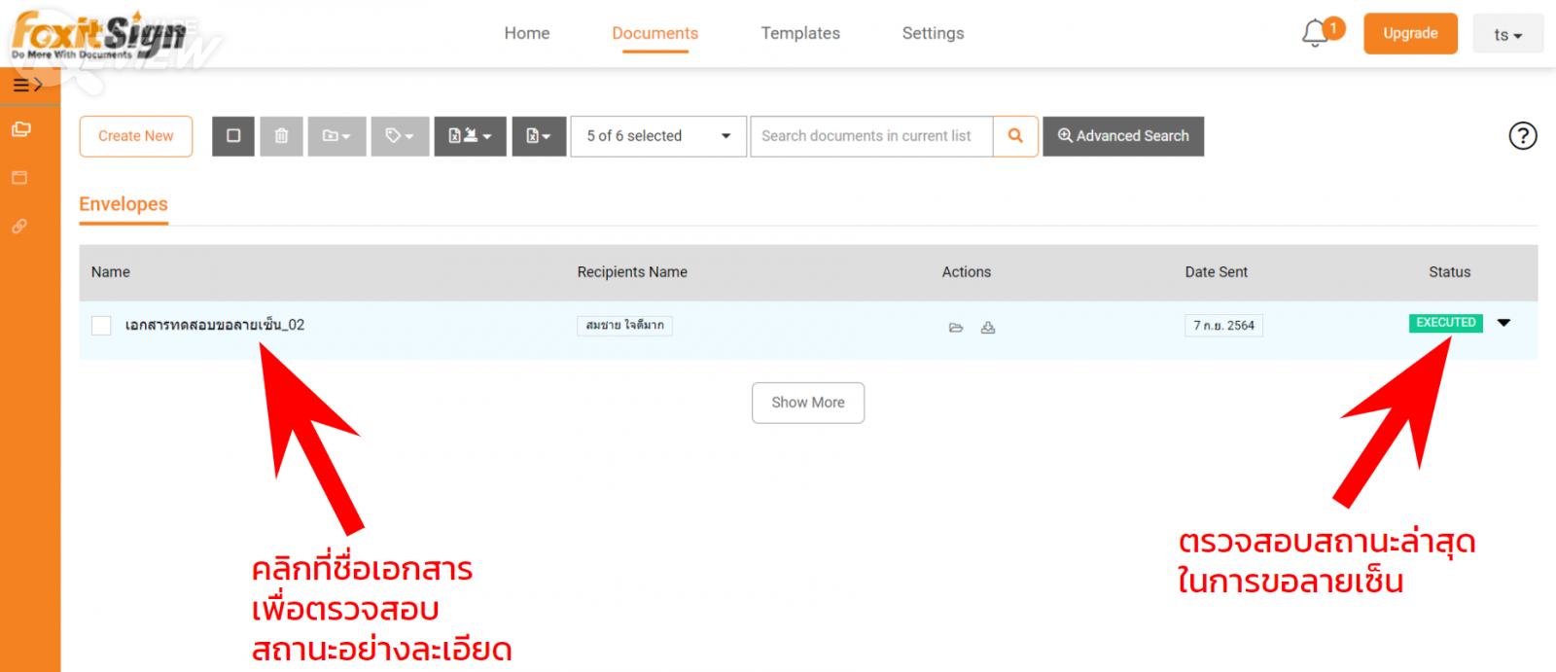
Task: Click the Recipients Name column header
Action: click(x=632, y=272)
